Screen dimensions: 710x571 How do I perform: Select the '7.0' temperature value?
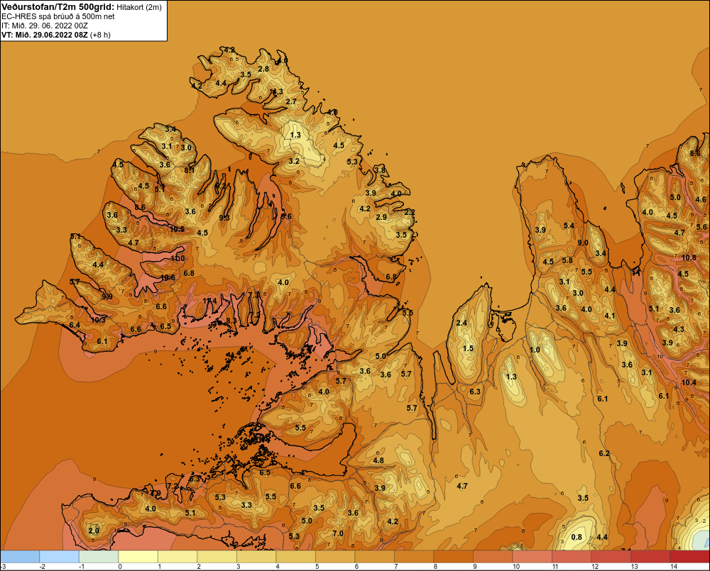338,533
